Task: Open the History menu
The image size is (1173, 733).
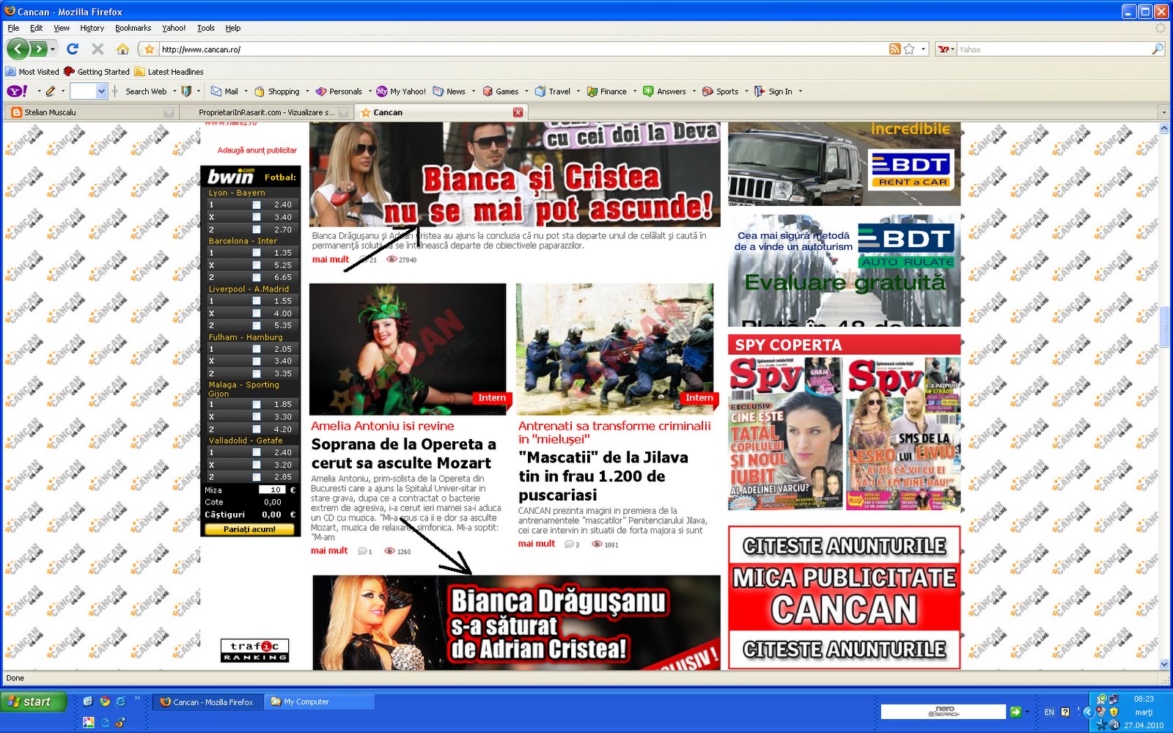Action: pyautogui.click(x=92, y=28)
